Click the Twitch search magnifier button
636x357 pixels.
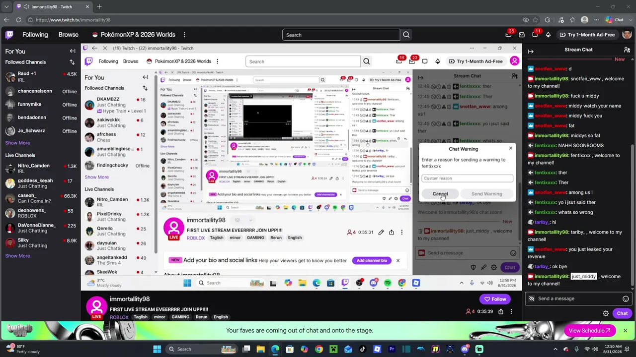(x=406, y=35)
